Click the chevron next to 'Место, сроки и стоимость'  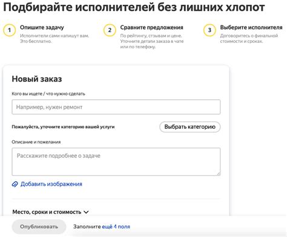coord(86,212)
